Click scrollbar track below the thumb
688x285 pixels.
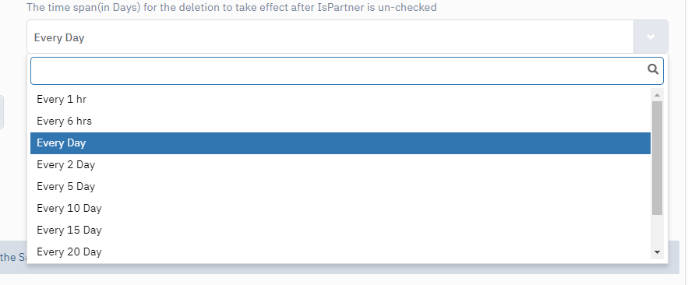pos(657,230)
